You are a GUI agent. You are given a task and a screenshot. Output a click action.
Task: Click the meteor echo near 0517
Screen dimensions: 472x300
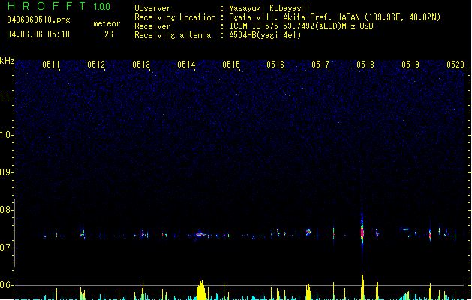[x=308, y=232]
